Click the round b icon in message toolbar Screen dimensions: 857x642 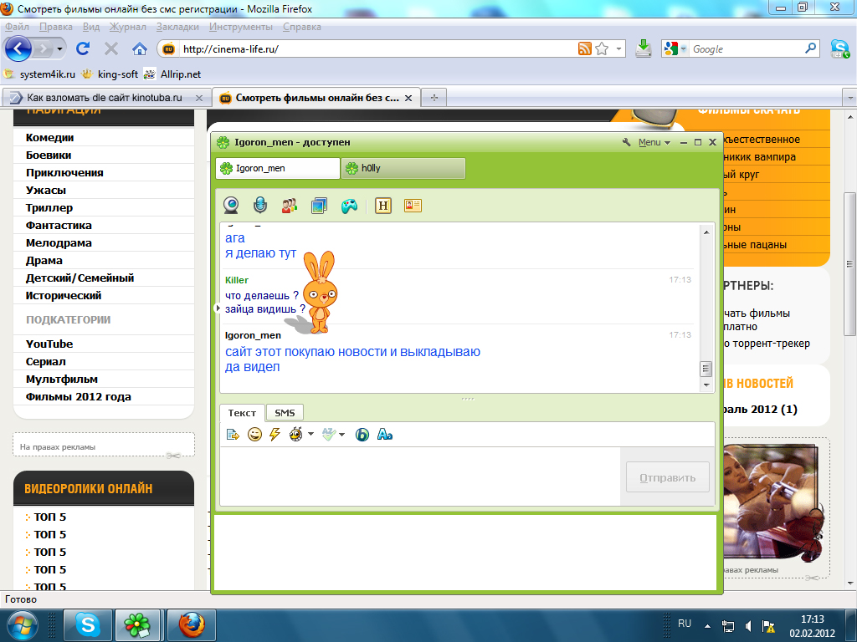pos(362,435)
